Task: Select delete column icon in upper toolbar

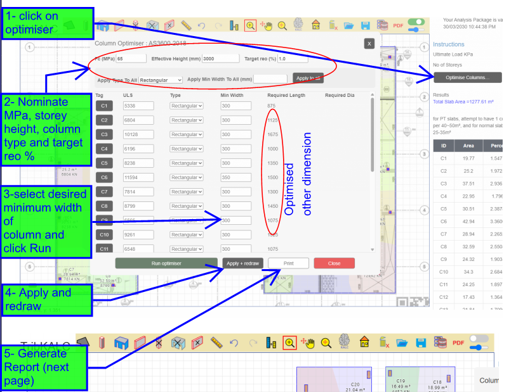Action: [x=135, y=25]
